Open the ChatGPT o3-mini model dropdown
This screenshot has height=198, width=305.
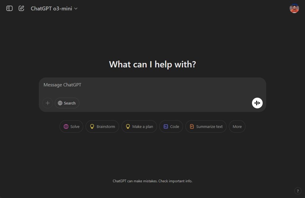coord(54,9)
